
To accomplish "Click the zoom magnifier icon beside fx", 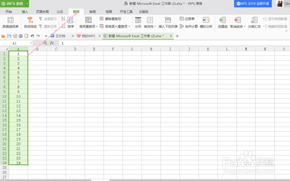I will click(x=45, y=43).
